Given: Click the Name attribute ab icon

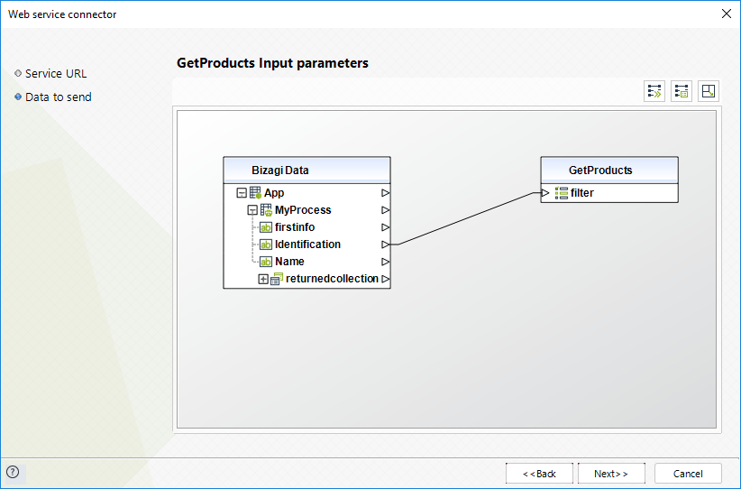Looking at the screenshot, I should (x=266, y=262).
